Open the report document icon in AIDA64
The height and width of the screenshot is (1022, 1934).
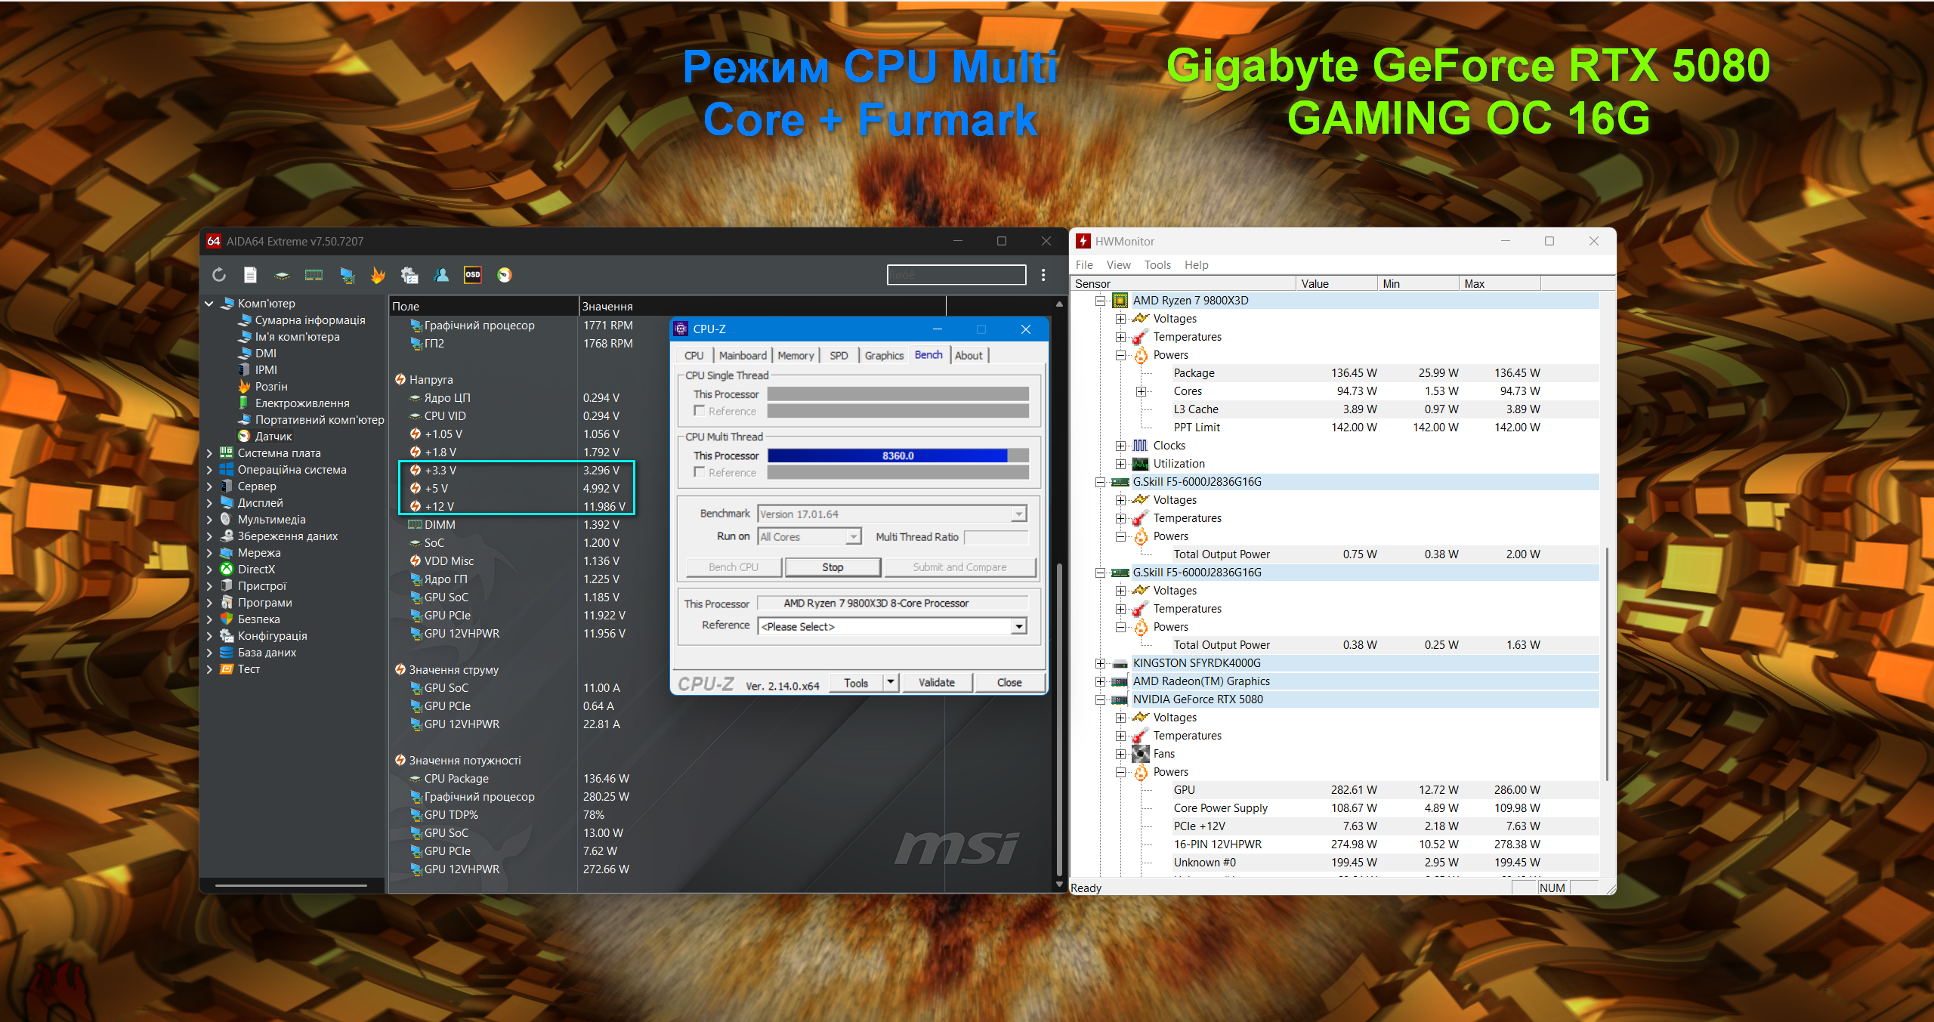(251, 275)
